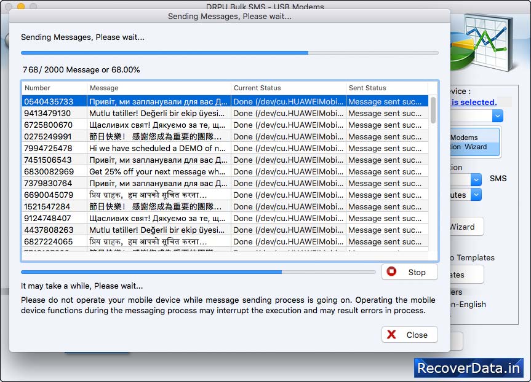Select row with number 6690045079
This screenshot has width=531, height=382.
(x=225, y=195)
